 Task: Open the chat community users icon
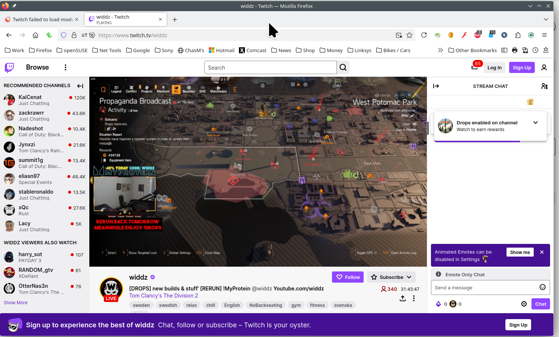pyautogui.click(x=544, y=86)
